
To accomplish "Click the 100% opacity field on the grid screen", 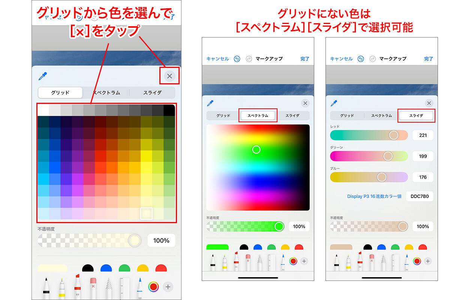I will click(161, 240).
